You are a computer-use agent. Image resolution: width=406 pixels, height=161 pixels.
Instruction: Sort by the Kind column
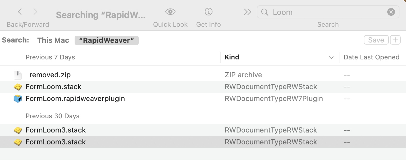[232, 57]
